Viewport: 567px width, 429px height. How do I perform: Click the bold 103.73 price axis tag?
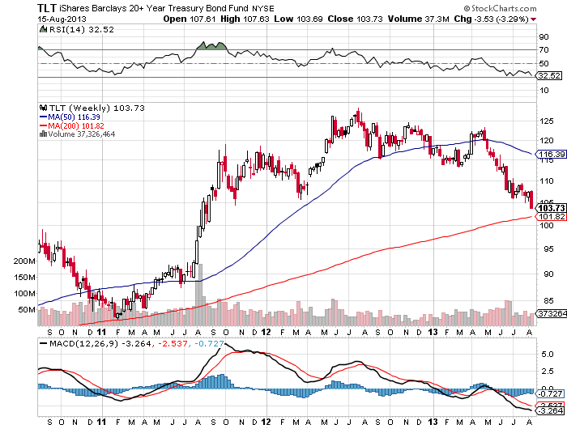pyautogui.click(x=550, y=208)
